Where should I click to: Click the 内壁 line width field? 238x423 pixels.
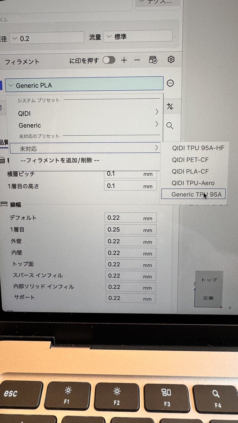[130, 253]
